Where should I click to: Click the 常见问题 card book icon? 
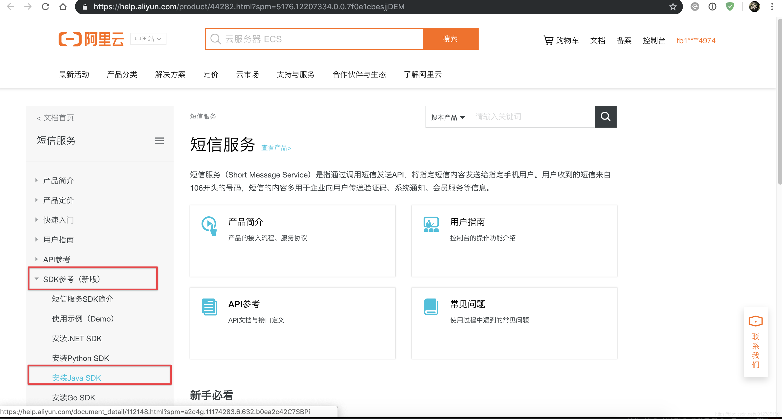click(431, 307)
